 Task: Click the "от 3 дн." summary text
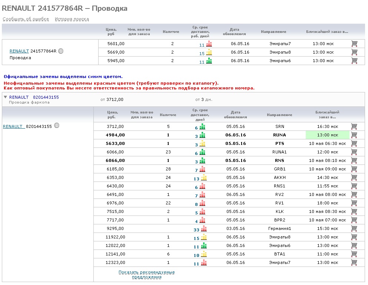[x=204, y=99]
